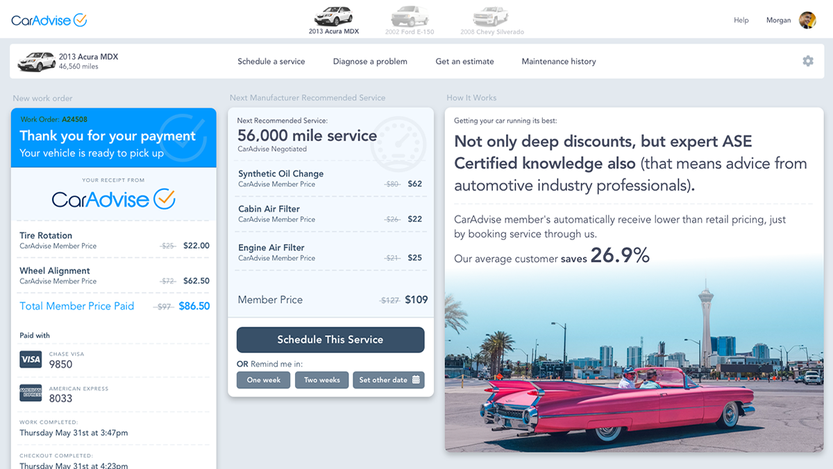This screenshot has width=833, height=469.
Task: Click American Express card number 8033
Action: (60, 398)
